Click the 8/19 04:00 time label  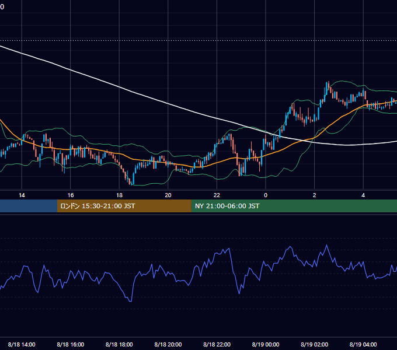pos(363,344)
